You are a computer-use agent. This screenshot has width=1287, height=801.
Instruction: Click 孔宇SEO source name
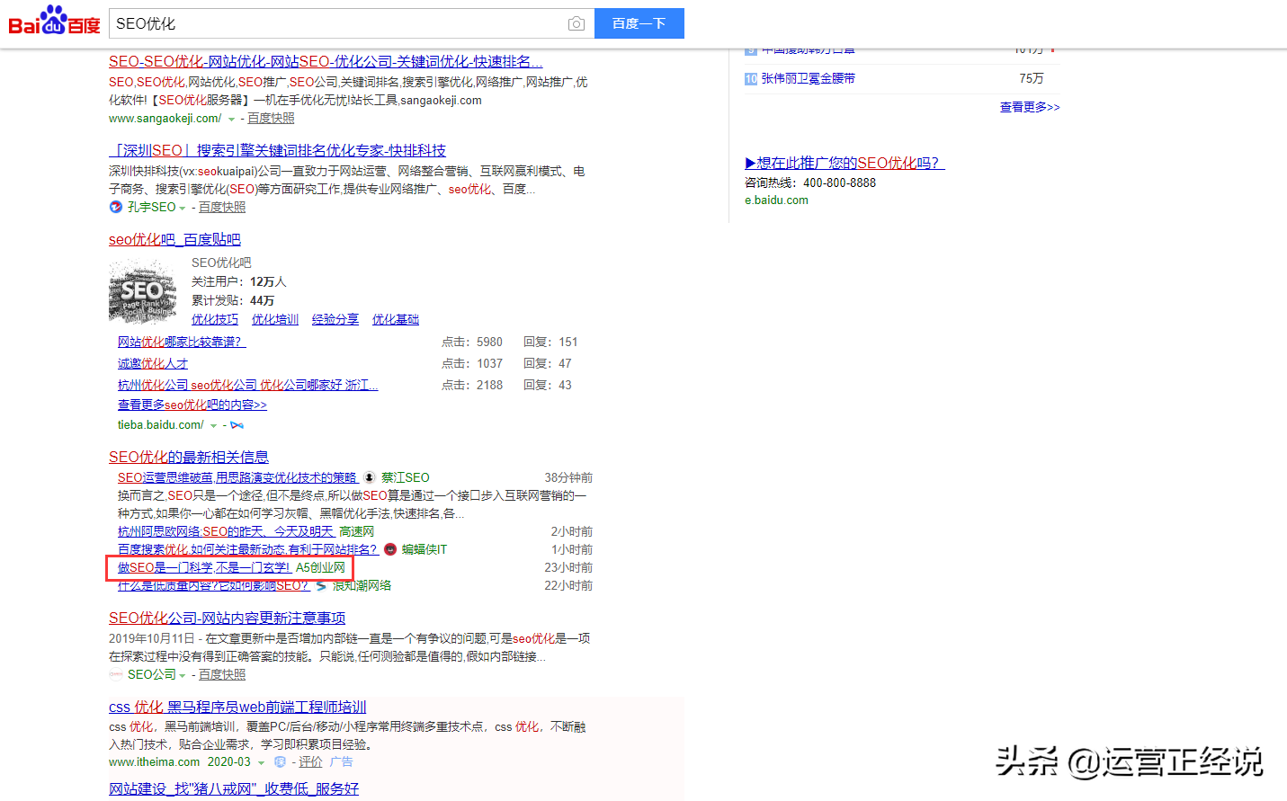[151, 207]
